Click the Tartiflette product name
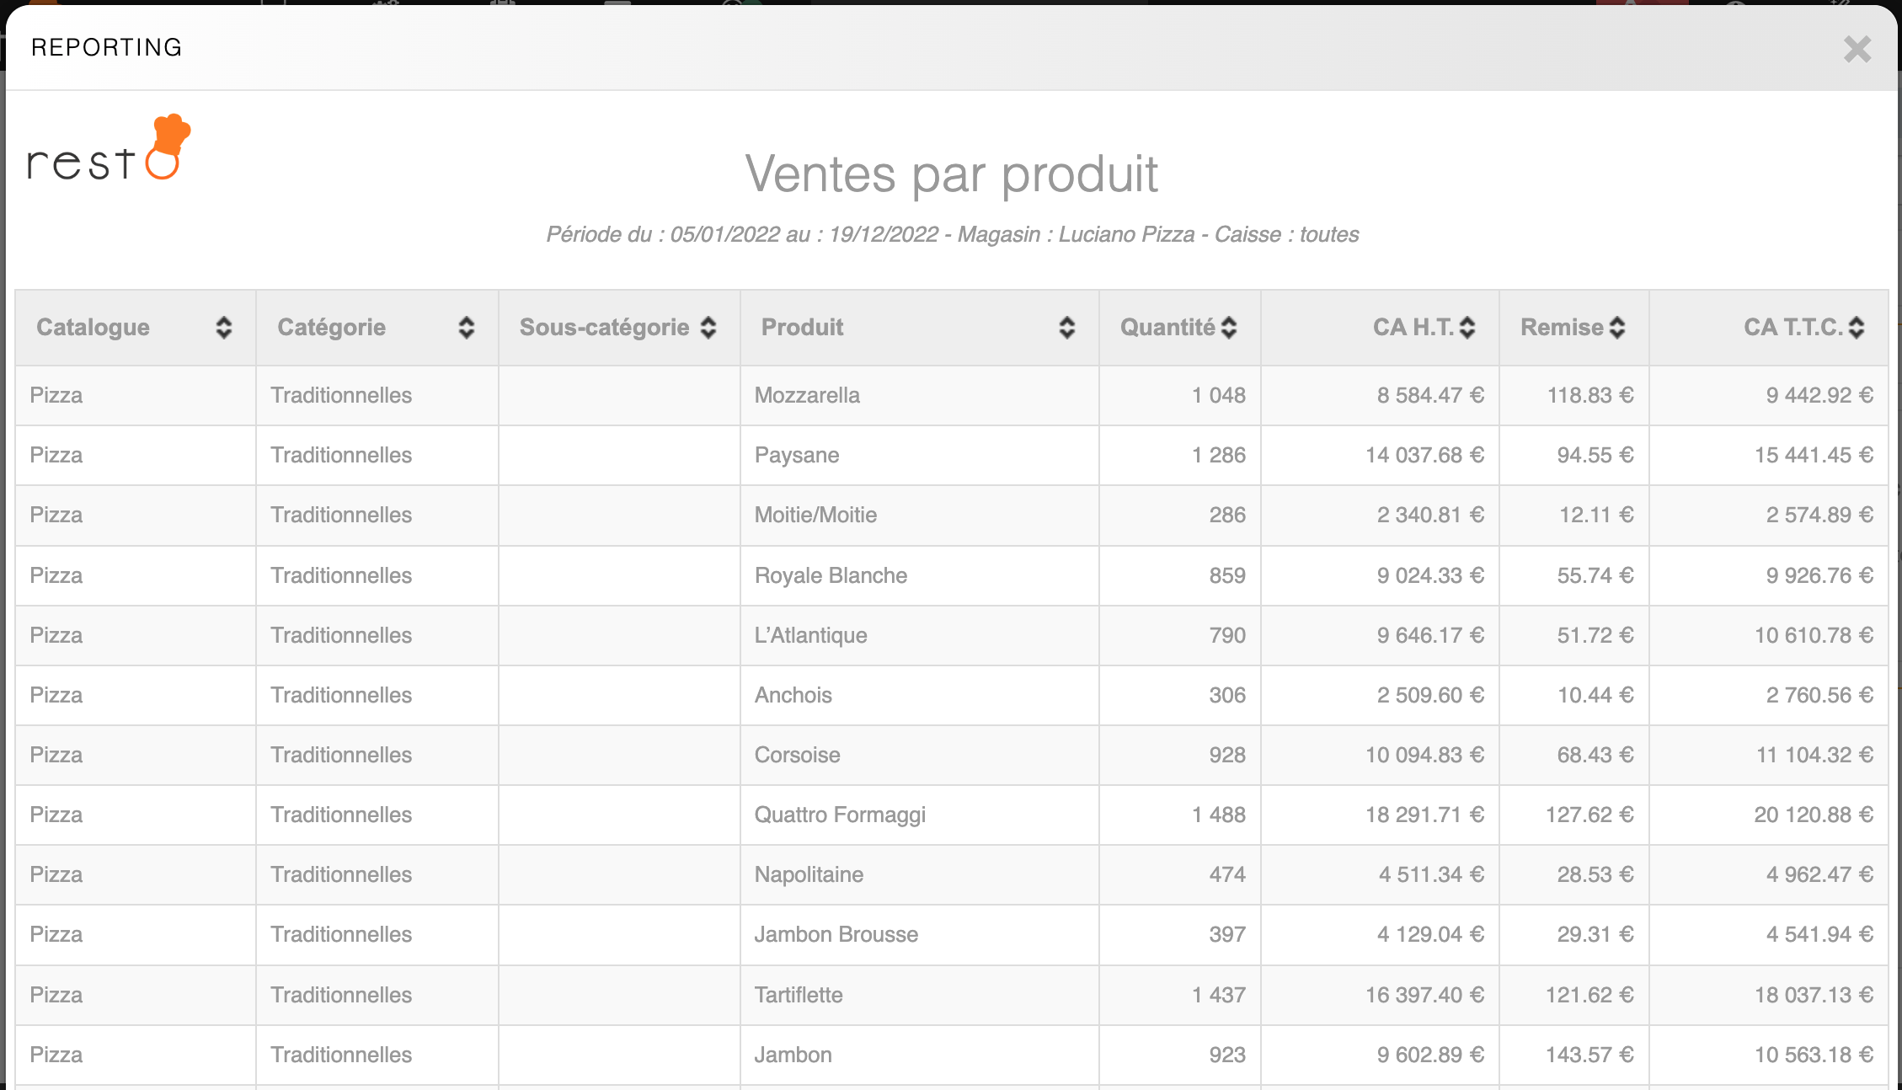 coord(799,995)
